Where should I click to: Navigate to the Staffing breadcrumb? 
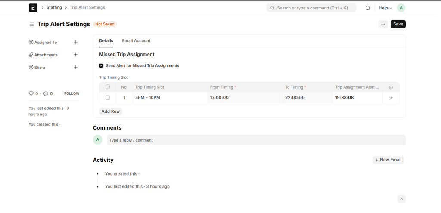point(54,8)
